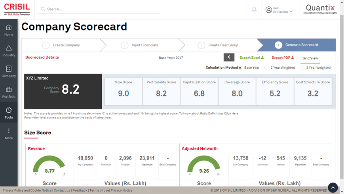Export scorecard as PDF
This screenshot has height=194, width=344.
283,58
